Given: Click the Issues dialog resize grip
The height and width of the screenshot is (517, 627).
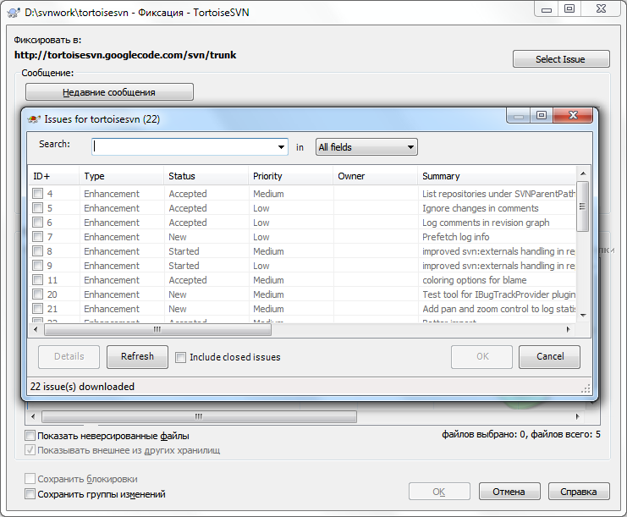Looking at the screenshot, I should pyautogui.click(x=586, y=388).
